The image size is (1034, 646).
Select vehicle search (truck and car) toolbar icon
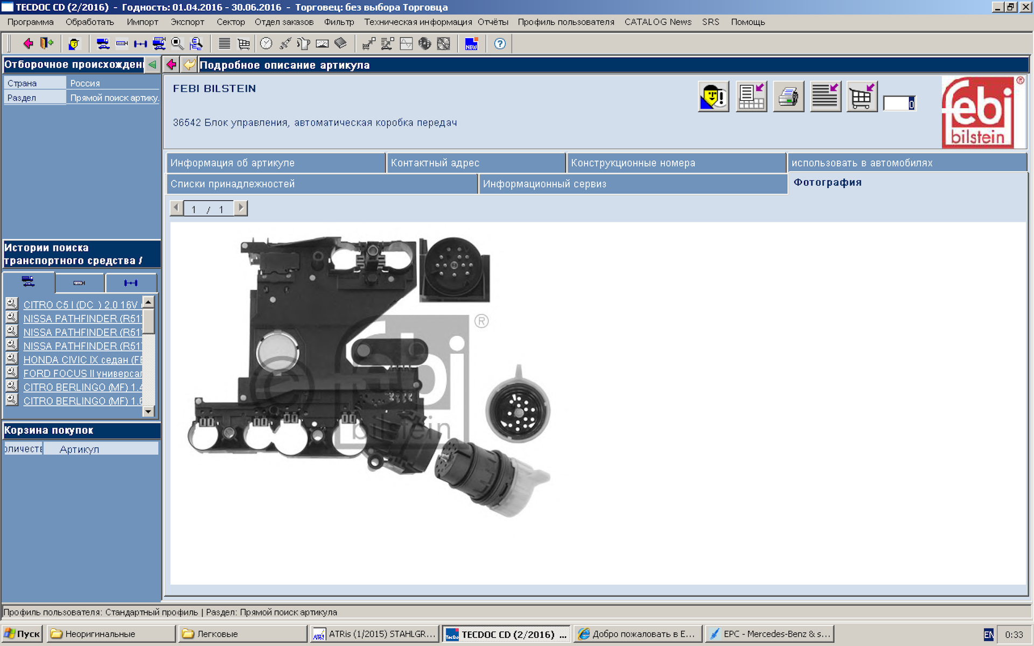coord(103,44)
